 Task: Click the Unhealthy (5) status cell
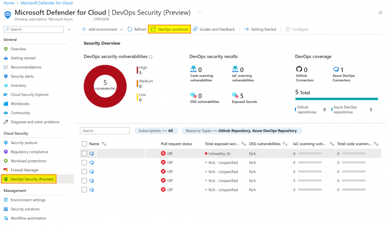218,154
